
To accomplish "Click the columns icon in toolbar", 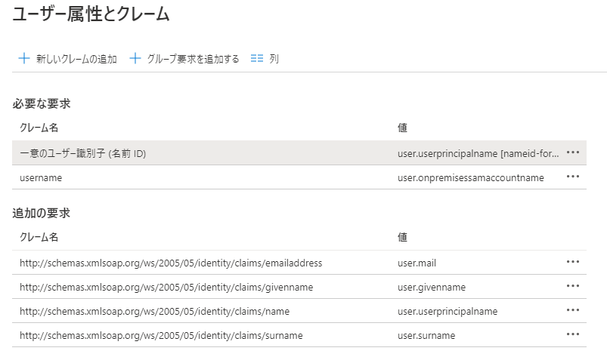I will [257, 58].
